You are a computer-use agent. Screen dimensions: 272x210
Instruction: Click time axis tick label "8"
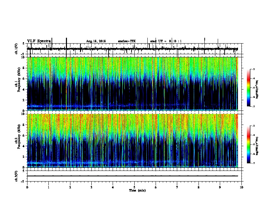click(199, 187)
